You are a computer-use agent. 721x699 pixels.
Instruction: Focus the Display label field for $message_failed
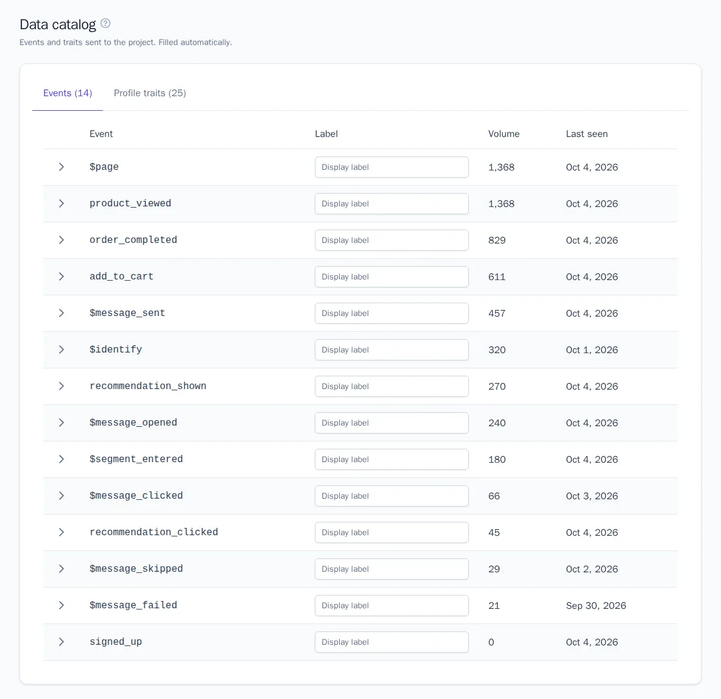pos(392,606)
